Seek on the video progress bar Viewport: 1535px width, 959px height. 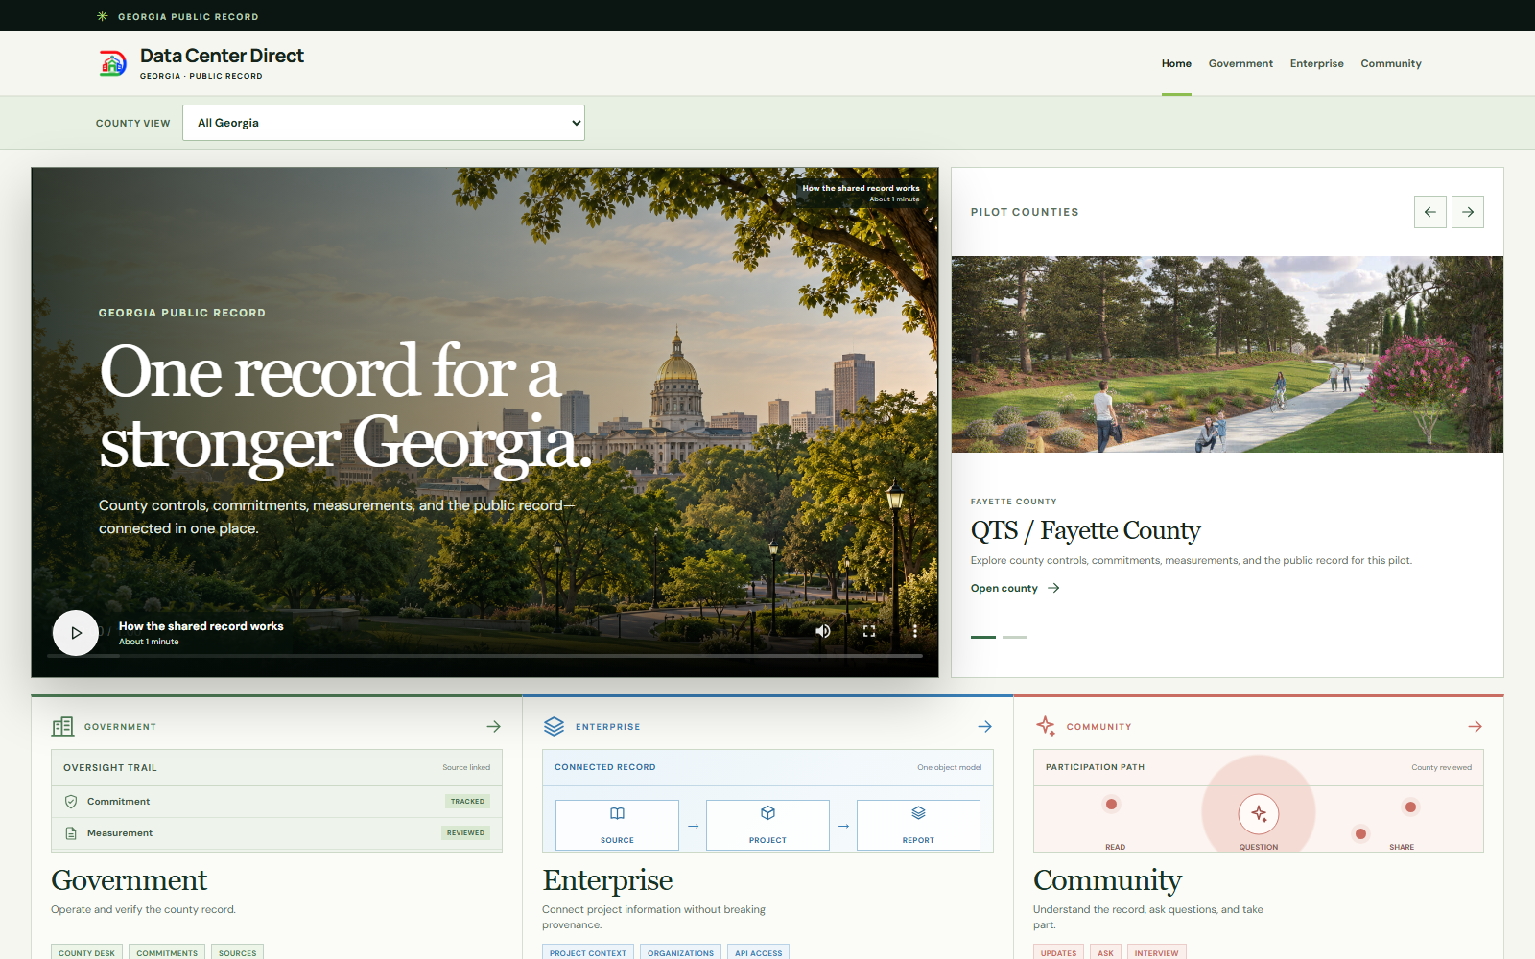[486, 656]
